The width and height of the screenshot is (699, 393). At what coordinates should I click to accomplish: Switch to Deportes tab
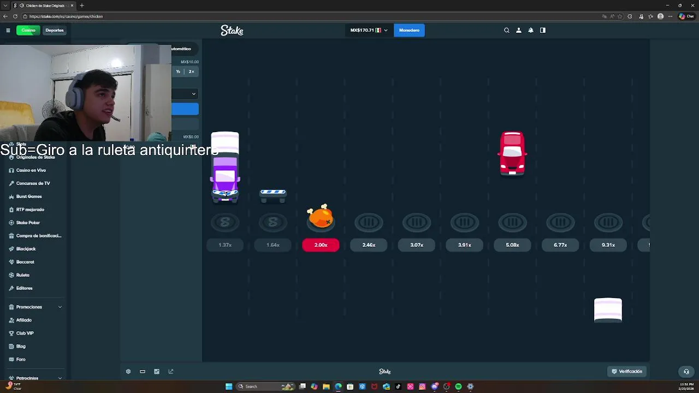(x=55, y=30)
